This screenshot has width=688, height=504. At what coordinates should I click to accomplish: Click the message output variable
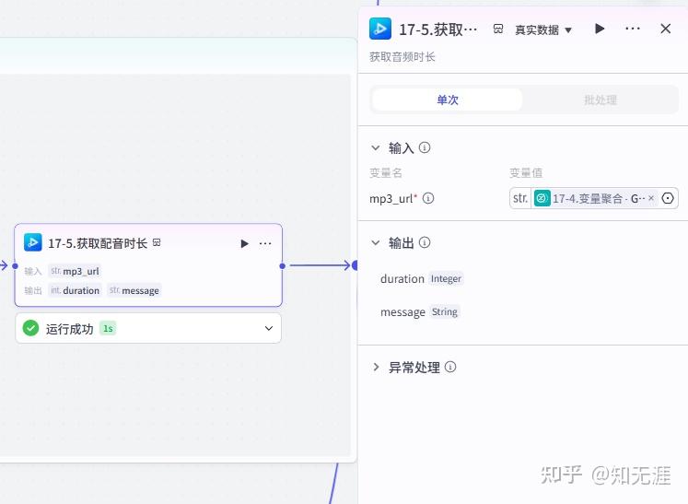click(402, 312)
